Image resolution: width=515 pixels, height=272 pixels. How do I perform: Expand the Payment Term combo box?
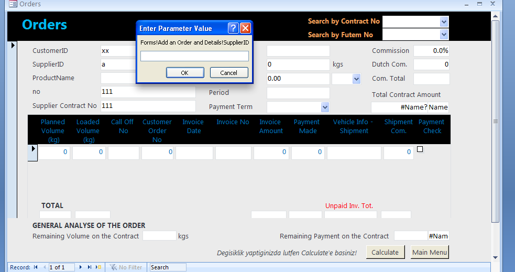point(325,107)
